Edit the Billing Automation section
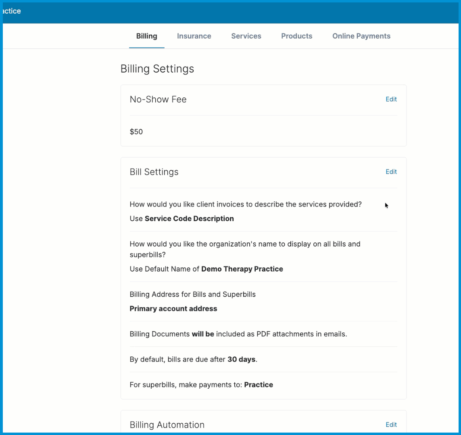Image resolution: width=461 pixels, height=435 pixels. [391, 425]
